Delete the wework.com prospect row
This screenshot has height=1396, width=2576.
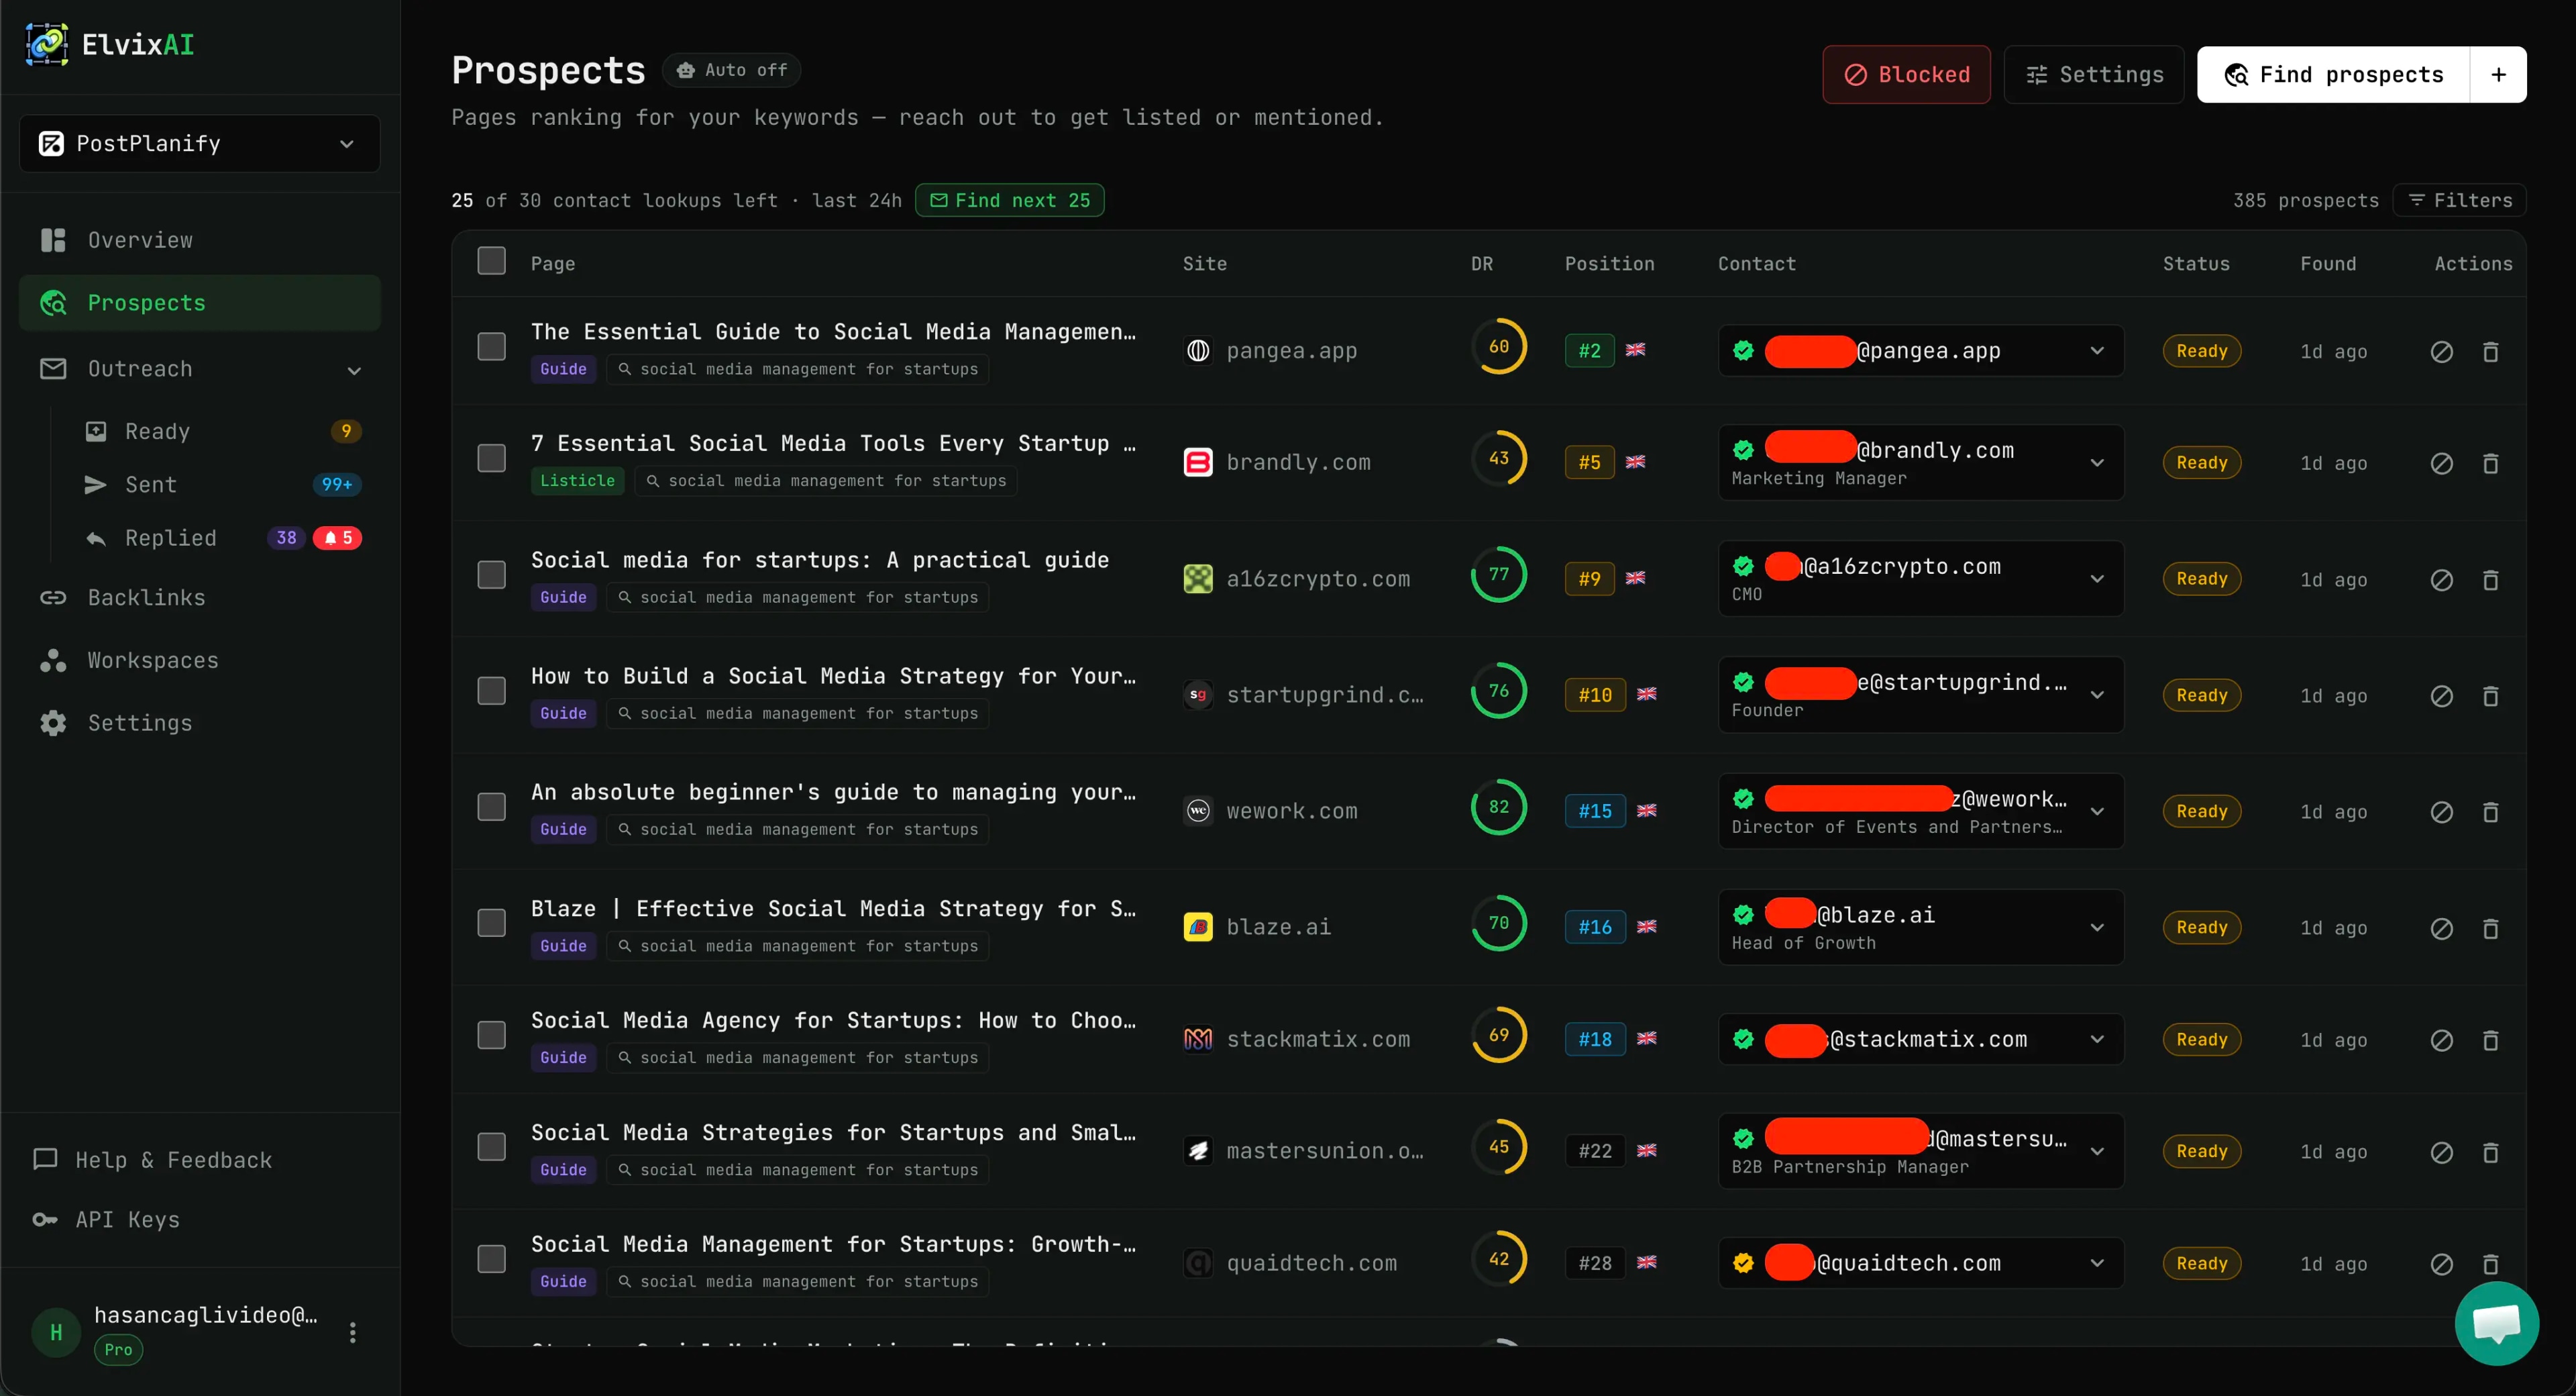2490,811
